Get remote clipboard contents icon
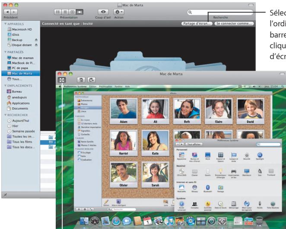Image resolution: width=286 pixels, height=229 pixels. pos(81,80)
